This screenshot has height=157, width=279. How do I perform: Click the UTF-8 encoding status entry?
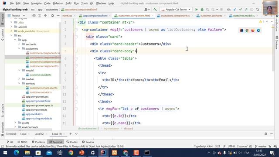[x=231, y=147]
